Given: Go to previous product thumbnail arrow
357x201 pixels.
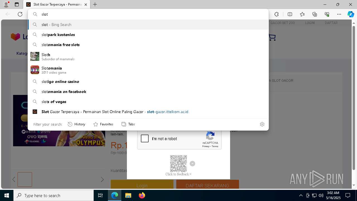Looking at the screenshot, I should tap(14, 180).
